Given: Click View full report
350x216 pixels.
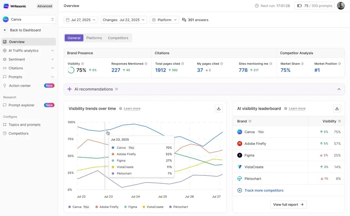Looking at the screenshot, I should 288,204.
